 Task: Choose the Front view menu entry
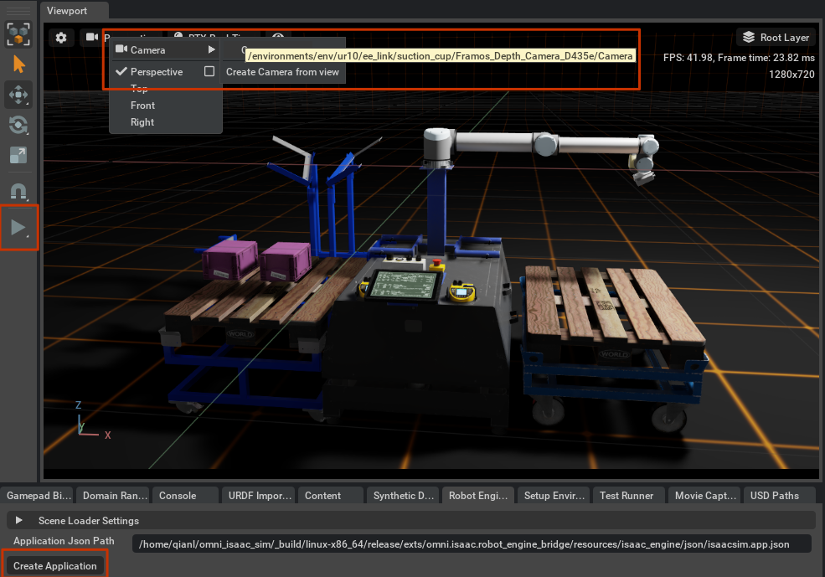point(142,106)
